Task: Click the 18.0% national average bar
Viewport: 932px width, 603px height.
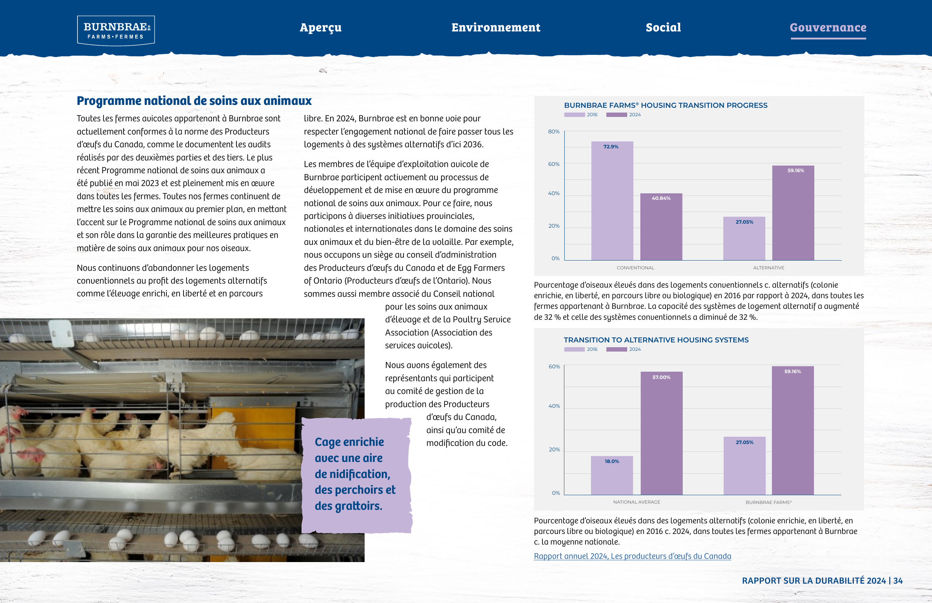Action: point(612,475)
